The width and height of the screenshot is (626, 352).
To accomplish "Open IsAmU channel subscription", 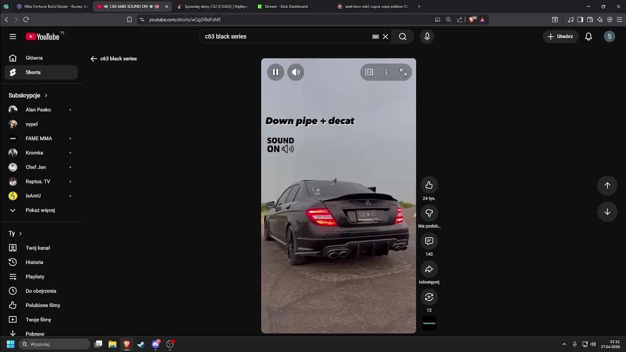I will [x=41, y=196].
